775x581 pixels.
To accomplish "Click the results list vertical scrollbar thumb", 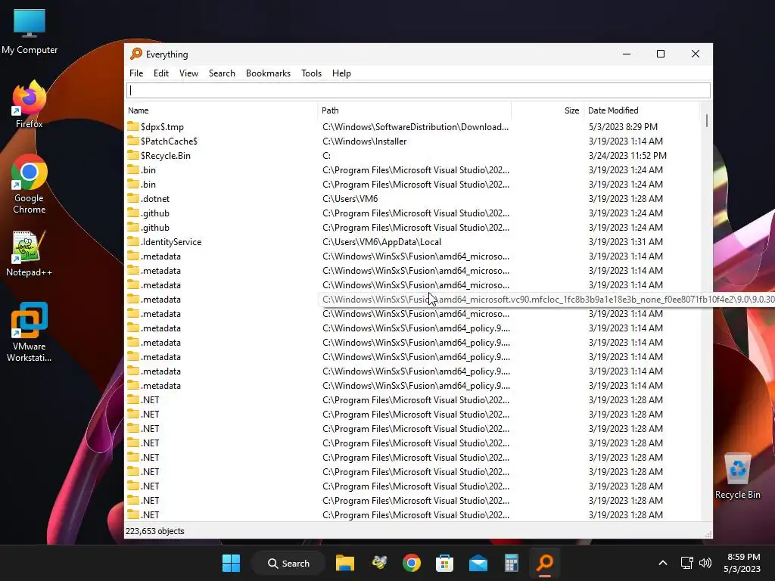I will click(707, 120).
